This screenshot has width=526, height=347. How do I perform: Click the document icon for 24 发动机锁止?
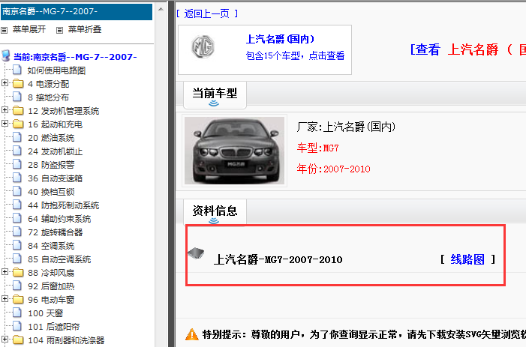coord(17,151)
